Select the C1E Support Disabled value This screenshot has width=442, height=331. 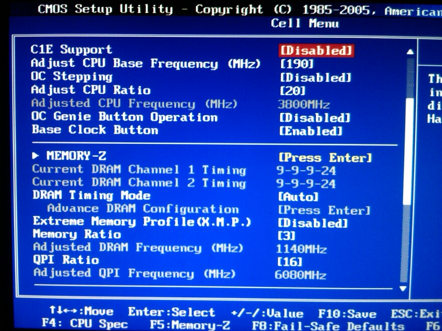pyautogui.click(x=316, y=51)
